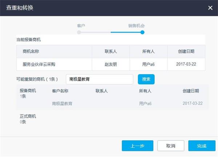218x157 pixels.
Task: Click the 完成 finish button
Action: coord(202,146)
